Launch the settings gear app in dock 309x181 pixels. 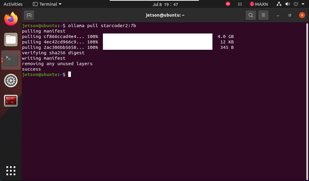pyautogui.click(x=11, y=81)
